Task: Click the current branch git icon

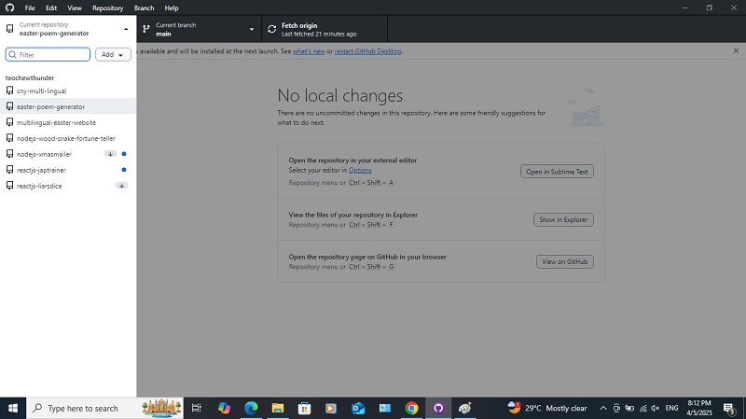Action: pyautogui.click(x=146, y=29)
